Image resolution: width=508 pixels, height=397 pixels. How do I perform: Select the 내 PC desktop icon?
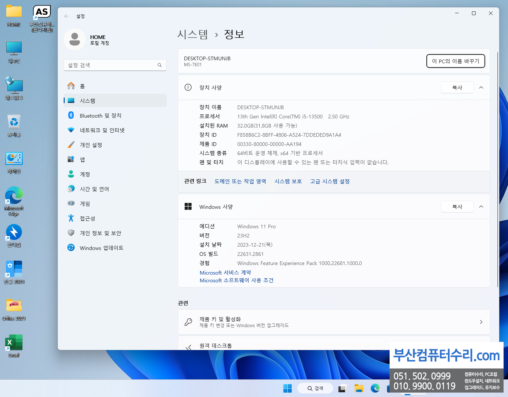[14, 52]
